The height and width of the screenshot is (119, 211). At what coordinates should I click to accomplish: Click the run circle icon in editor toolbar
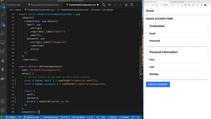point(126,5)
